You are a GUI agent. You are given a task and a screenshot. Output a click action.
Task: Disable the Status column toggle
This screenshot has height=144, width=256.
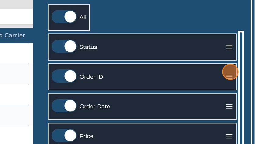click(x=64, y=47)
